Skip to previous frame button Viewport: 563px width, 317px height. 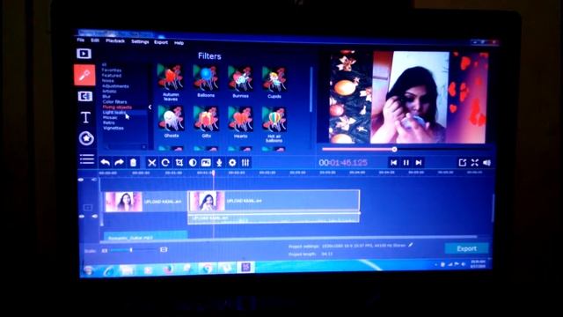coord(394,163)
